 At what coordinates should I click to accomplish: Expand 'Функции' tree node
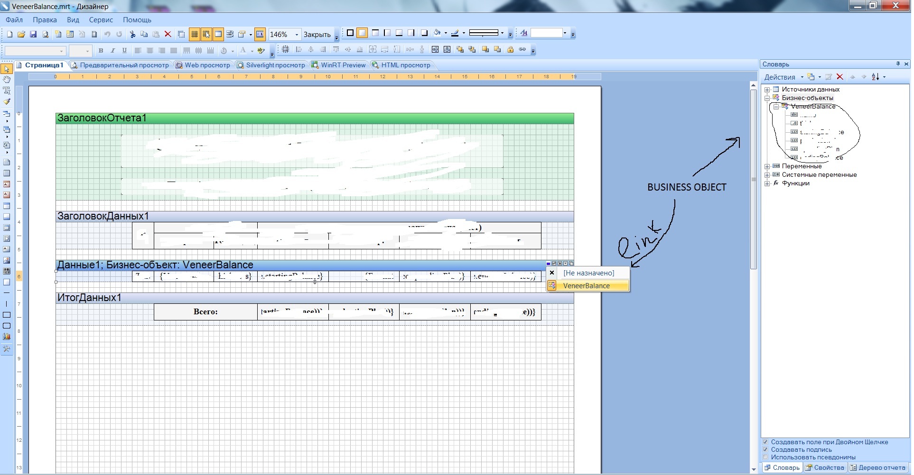(767, 183)
